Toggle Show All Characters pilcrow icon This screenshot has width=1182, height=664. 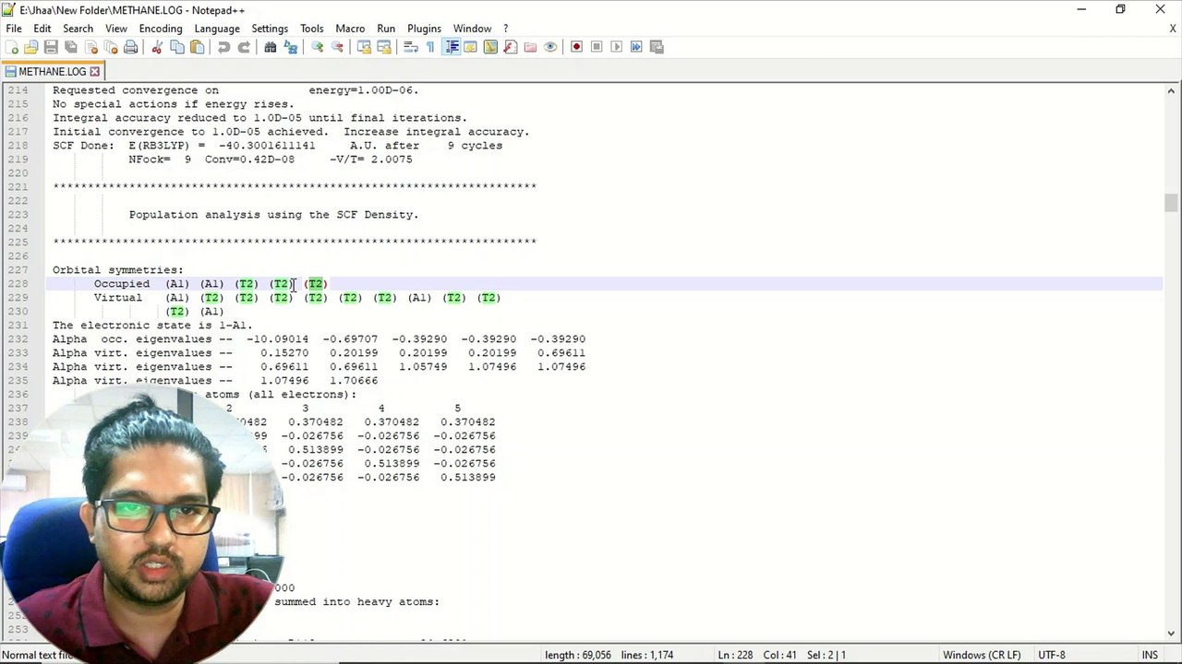430,47
